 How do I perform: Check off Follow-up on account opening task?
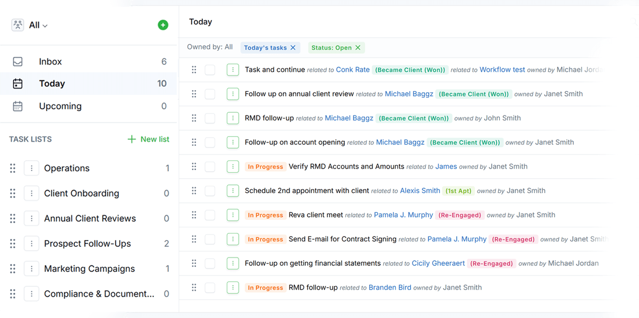(210, 143)
